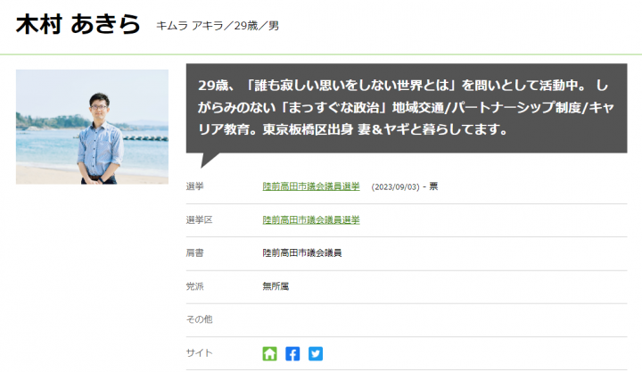Open 陸前高田市議会議員選挙 link in the 選挙 row
642x372 pixels.
coord(311,186)
